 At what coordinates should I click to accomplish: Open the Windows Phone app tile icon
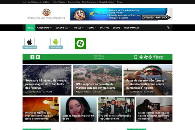(x=80, y=44)
